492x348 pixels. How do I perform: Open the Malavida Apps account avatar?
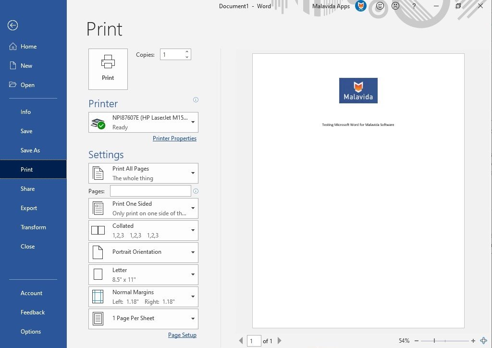coord(361,6)
